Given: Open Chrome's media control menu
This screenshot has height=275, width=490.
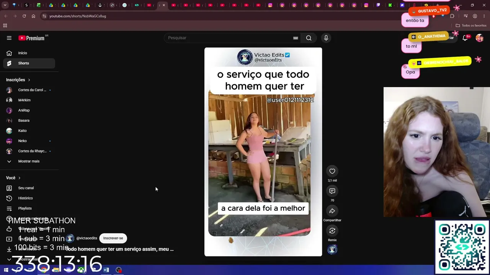Looking at the screenshot, I should 465,16.
